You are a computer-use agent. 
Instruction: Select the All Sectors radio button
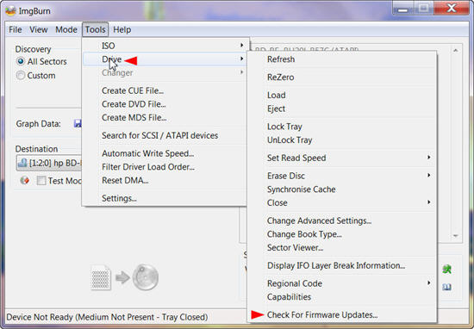(21, 61)
